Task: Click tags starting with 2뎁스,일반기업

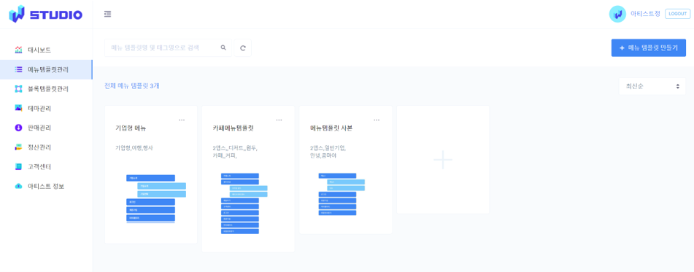Action: pyautogui.click(x=328, y=152)
